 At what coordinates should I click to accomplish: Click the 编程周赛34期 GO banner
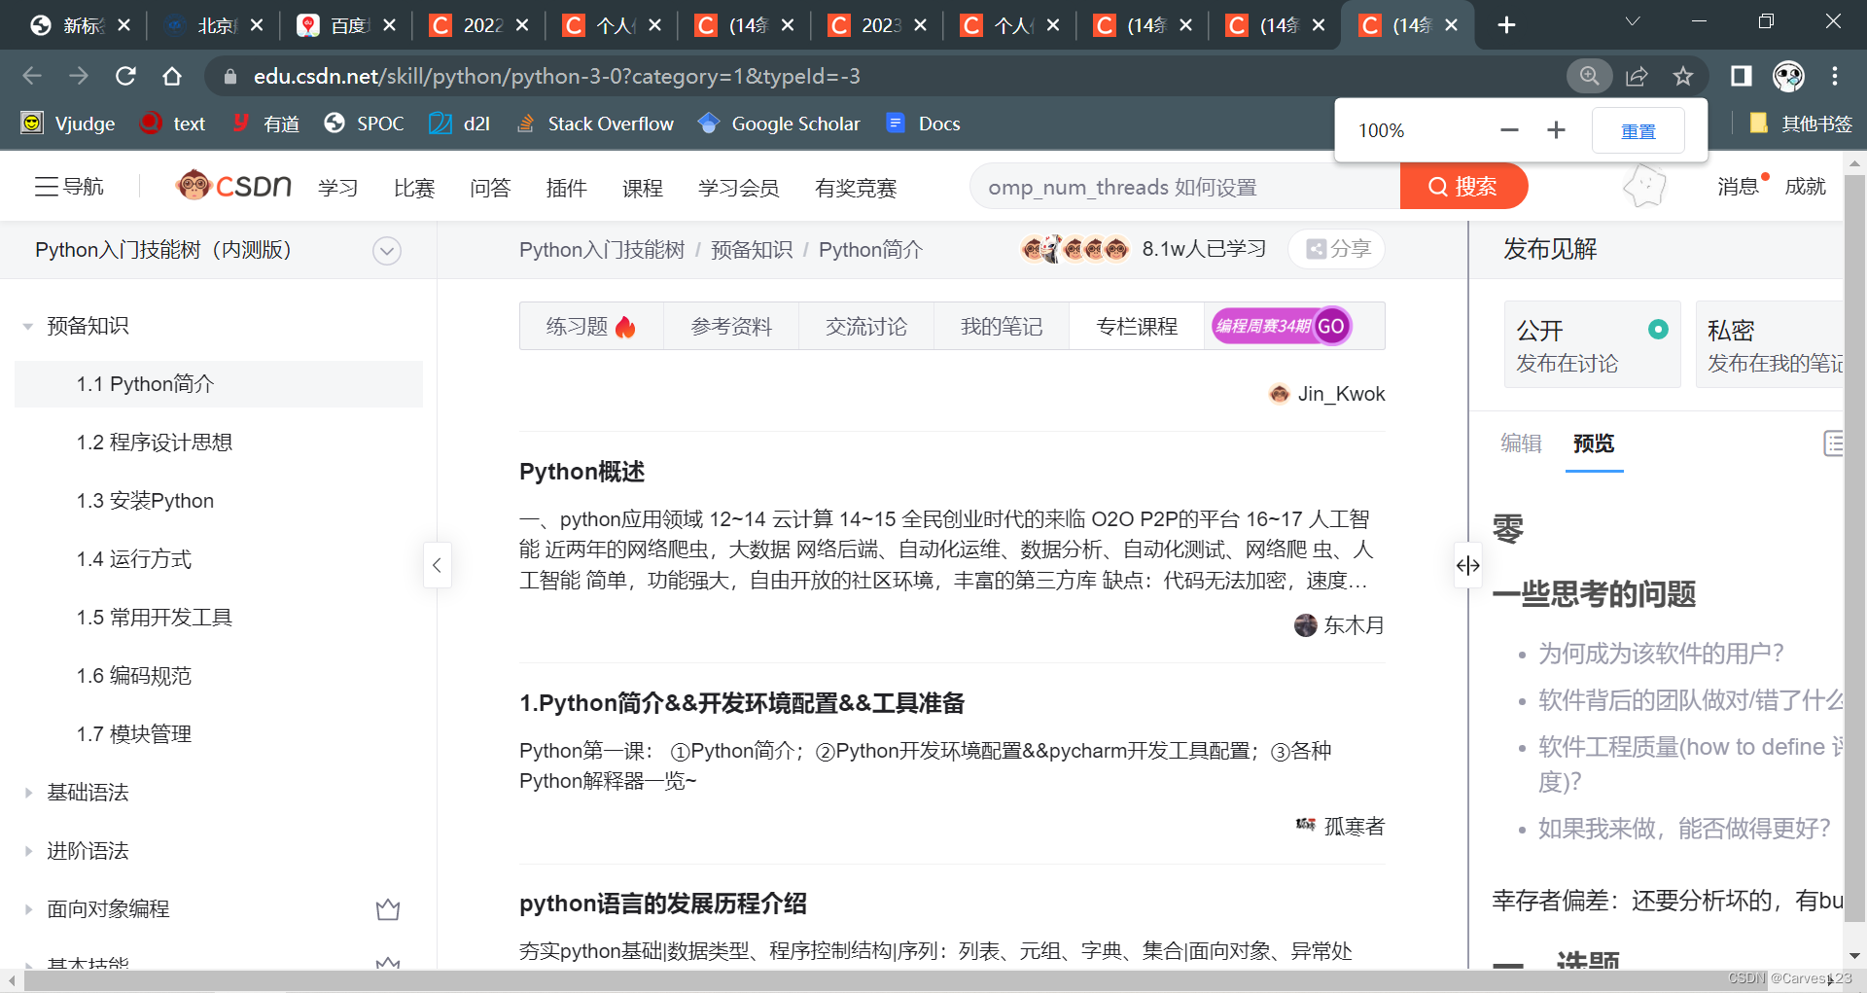tap(1282, 326)
